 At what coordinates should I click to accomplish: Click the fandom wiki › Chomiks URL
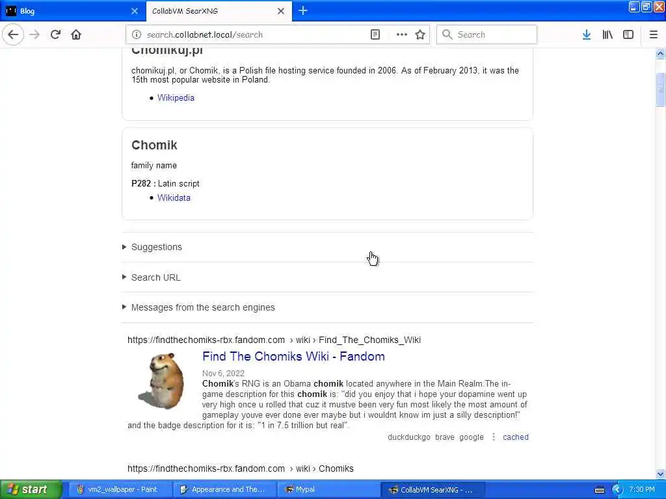(x=241, y=468)
